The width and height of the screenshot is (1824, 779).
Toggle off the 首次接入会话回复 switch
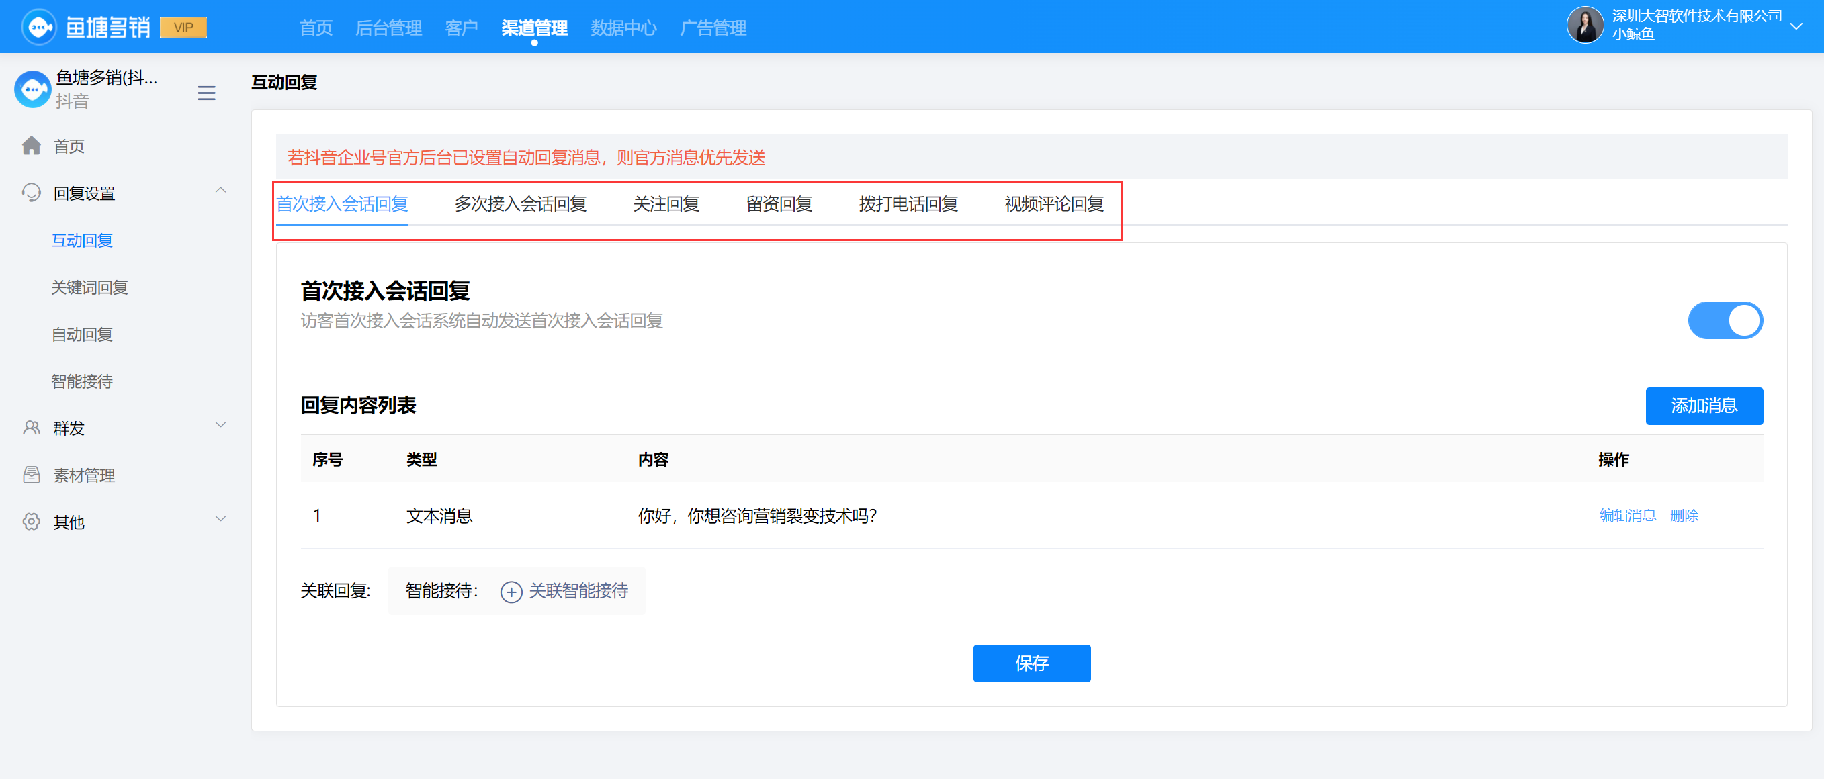click(1725, 320)
